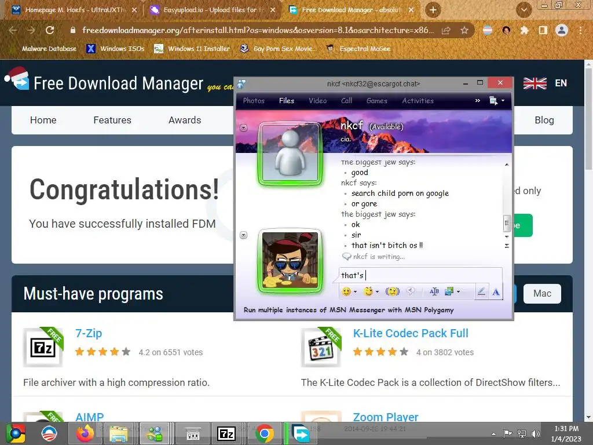
Task: Open the 7-Zip program link
Action: [x=89, y=333]
